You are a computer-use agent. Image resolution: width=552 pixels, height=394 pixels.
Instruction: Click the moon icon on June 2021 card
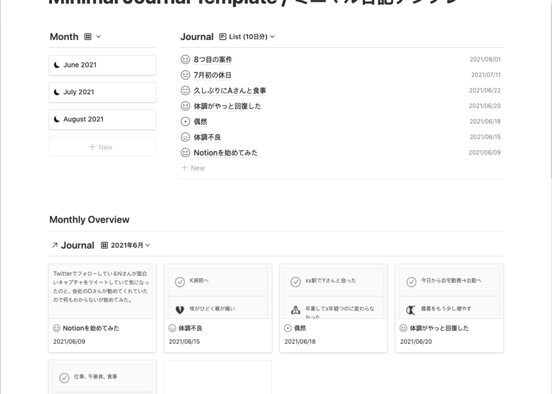57,64
